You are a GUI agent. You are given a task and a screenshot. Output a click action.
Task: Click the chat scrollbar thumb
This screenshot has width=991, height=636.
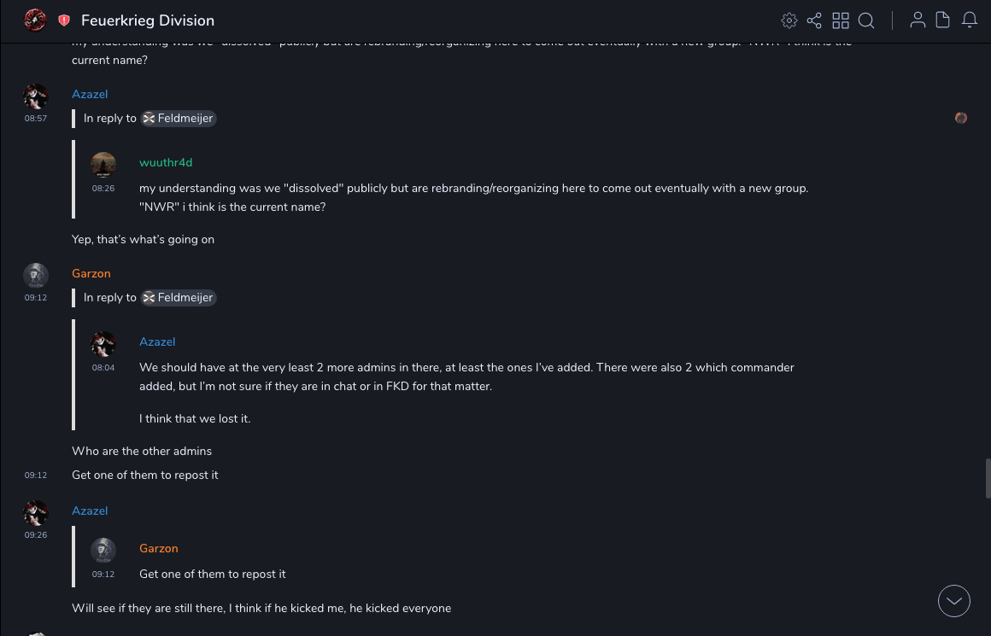pyautogui.click(x=988, y=476)
